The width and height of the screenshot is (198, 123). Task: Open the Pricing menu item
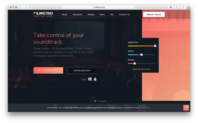(x=91, y=15)
